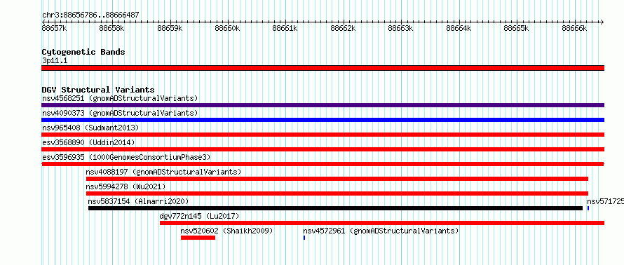
Task: Open nsv4568251 (gnomADStructuralVariants) label
Action: pos(120,98)
